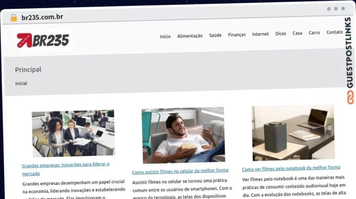Go to the Saúde section
This screenshot has width=356, height=199.
[x=215, y=35]
